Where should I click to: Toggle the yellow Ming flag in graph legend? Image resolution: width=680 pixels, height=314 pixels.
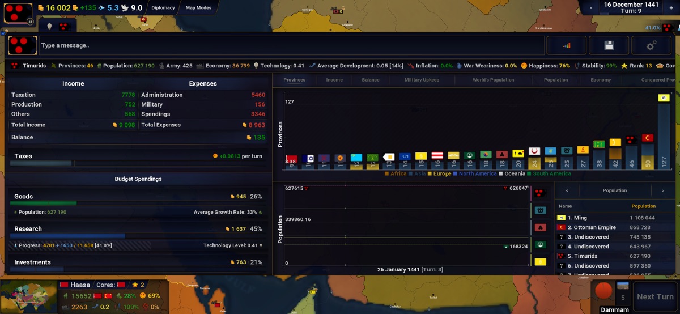[x=540, y=261]
